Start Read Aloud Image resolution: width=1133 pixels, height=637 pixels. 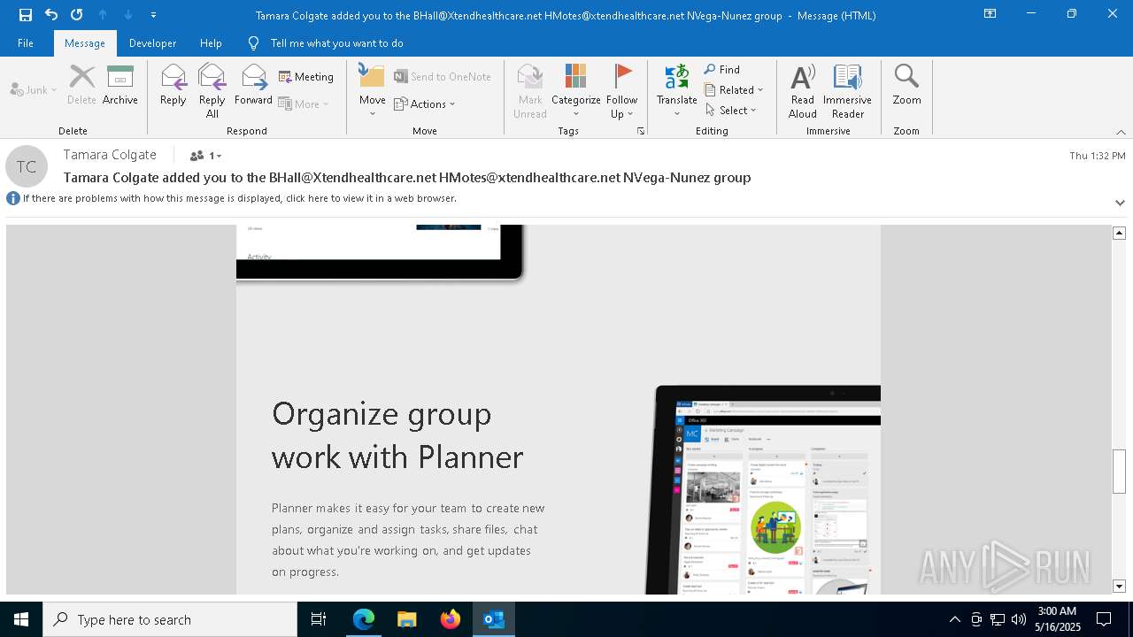[x=803, y=90]
